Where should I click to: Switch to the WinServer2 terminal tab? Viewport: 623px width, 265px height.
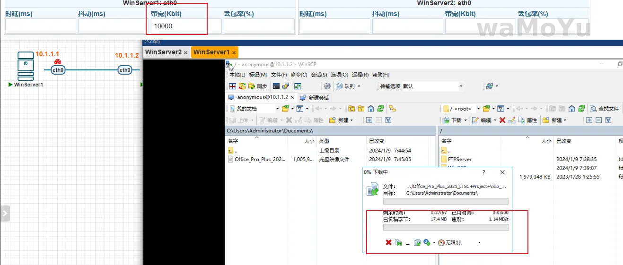[163, 52]
